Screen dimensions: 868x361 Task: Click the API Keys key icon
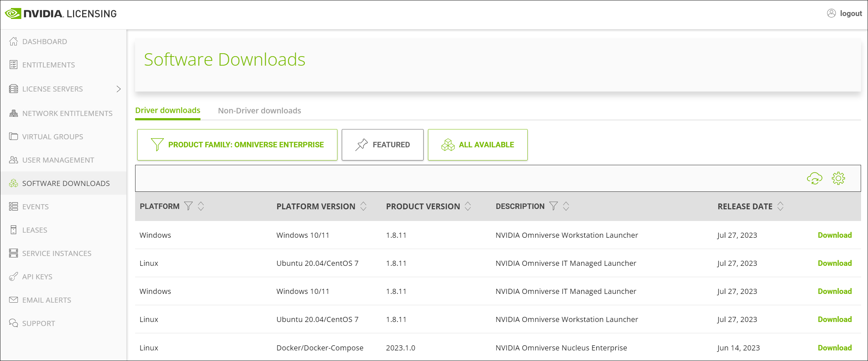click(x=14, y=276)
